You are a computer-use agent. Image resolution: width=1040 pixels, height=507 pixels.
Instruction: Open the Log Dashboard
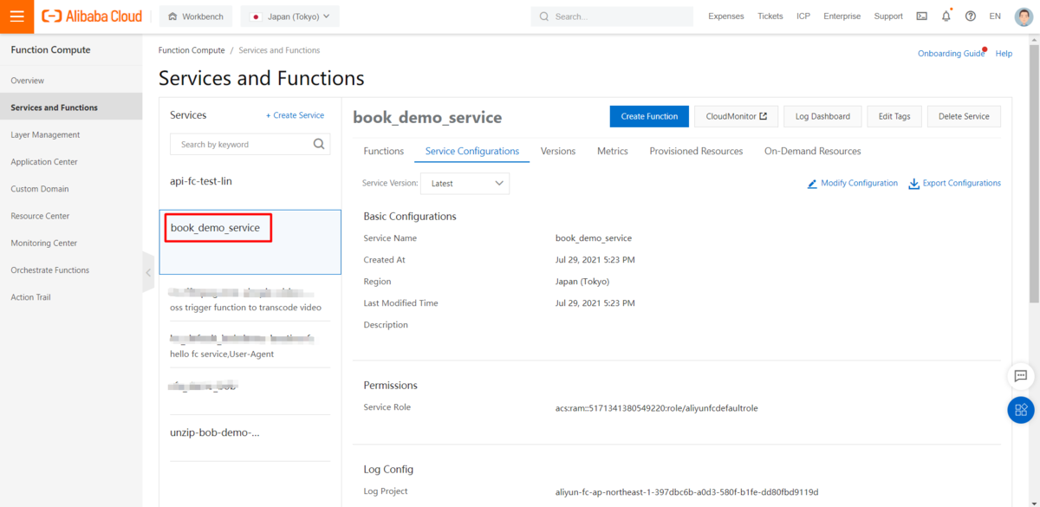click(822, 116)
